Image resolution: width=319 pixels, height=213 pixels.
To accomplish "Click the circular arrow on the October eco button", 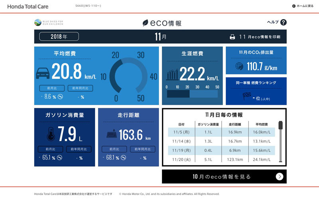I will [280, 177].
